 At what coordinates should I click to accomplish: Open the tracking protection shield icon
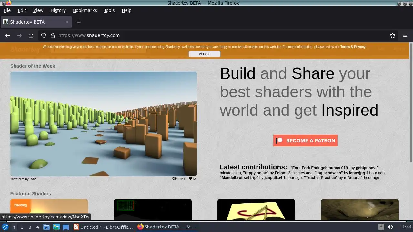[x=44, y=35]
